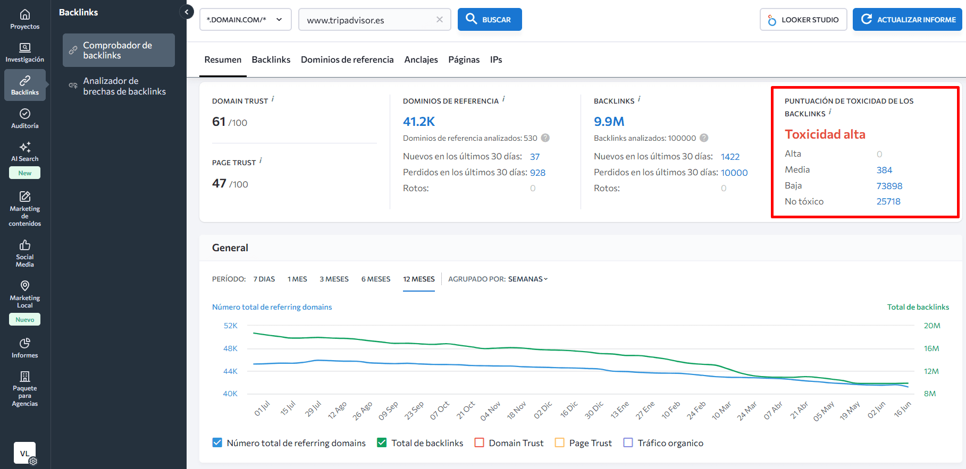Screen dimensions: 966x469
Task: Select the 1 MES period
Action: pos(297,279)
